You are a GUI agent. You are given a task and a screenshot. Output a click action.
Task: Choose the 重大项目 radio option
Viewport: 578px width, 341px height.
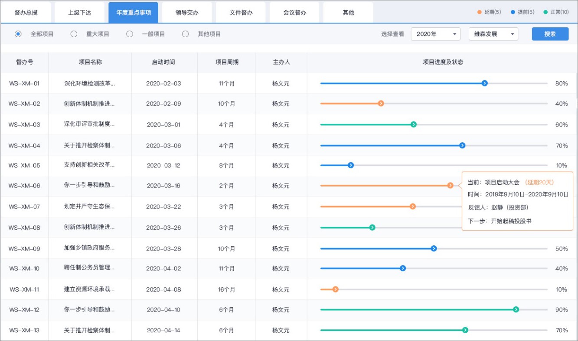(x=74, y=34)
